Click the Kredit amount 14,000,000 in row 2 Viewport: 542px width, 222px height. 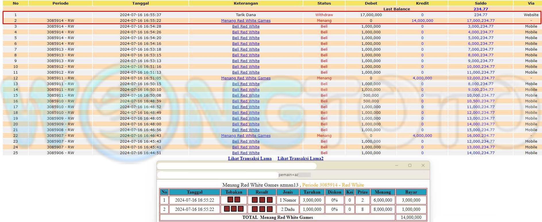[x=422, y=21]
